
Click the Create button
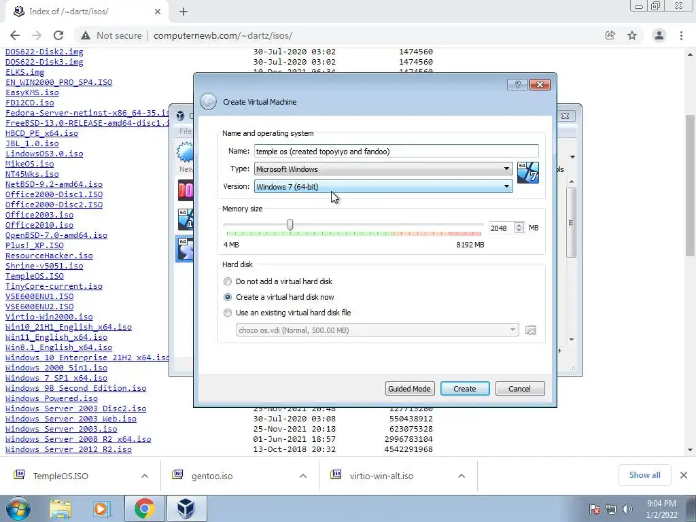465,389
